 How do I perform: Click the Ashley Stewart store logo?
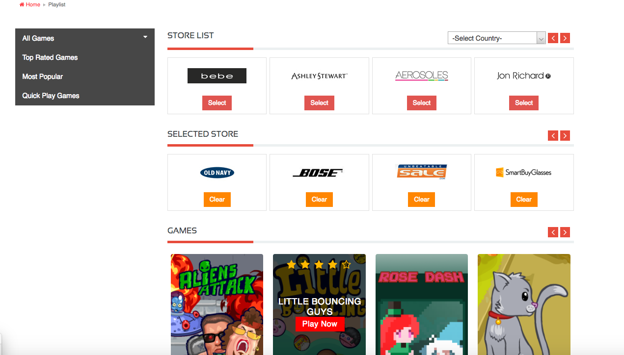tap(319, 76)
